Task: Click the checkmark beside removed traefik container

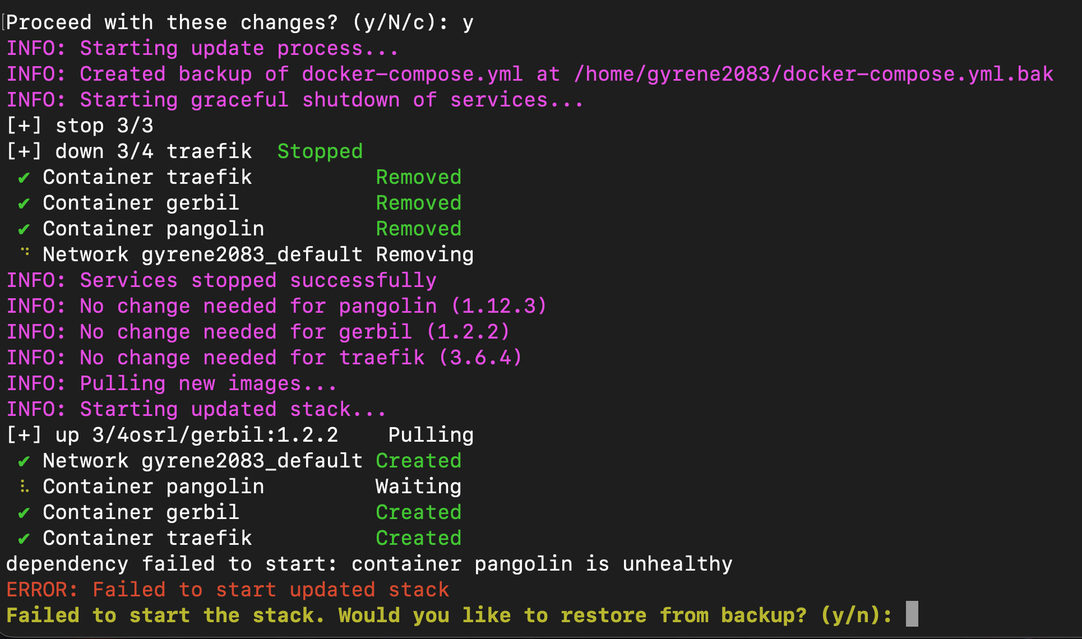Action: (x=24, y=178)
